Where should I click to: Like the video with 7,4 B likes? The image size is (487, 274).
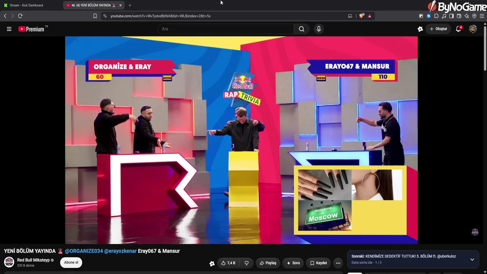click(228, 263)
